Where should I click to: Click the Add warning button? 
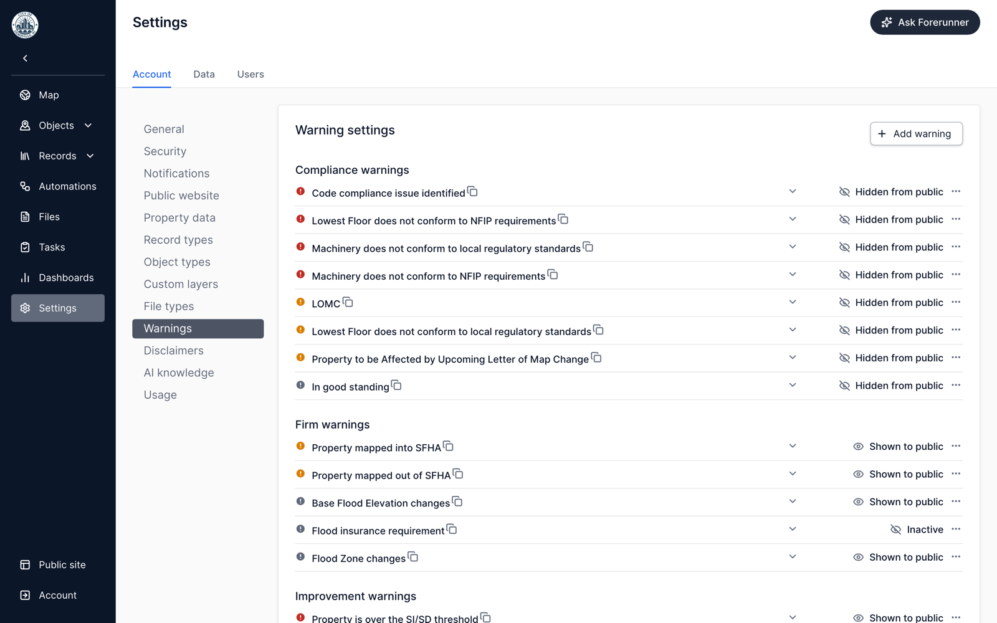[x=916, y=134]
